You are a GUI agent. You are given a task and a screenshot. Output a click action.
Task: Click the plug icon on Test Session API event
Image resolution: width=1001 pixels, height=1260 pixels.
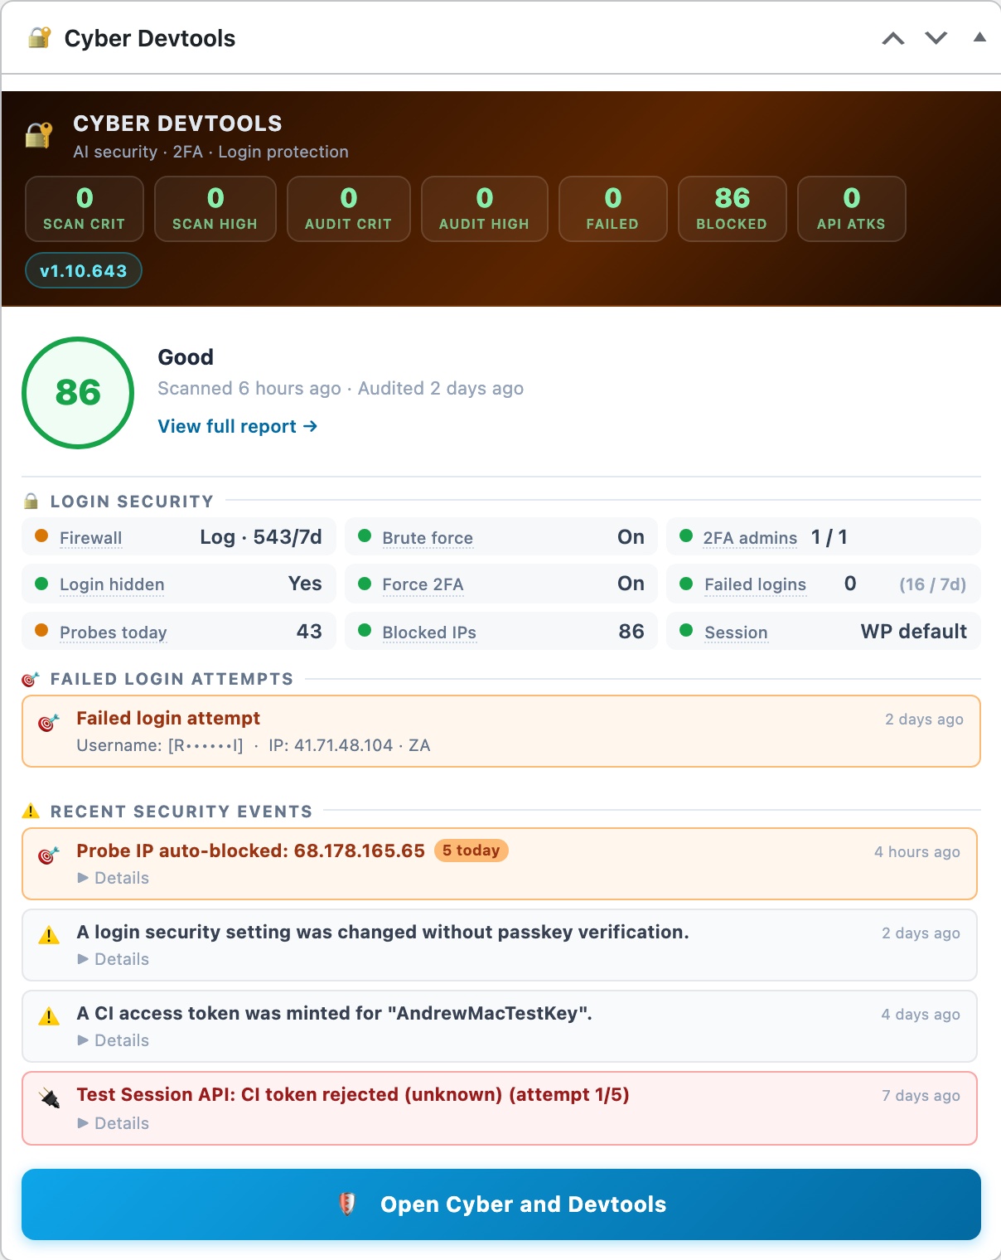(x=50, y=1099)
